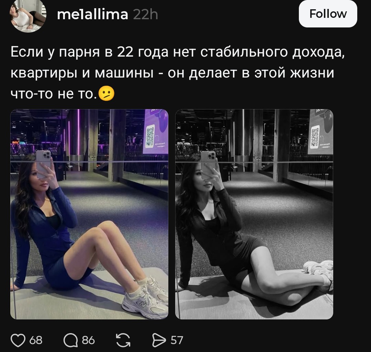The width and height of the screenshot is (371, 352).
Task: Like the post with the heart icon
Action: (x=18, y=340)
